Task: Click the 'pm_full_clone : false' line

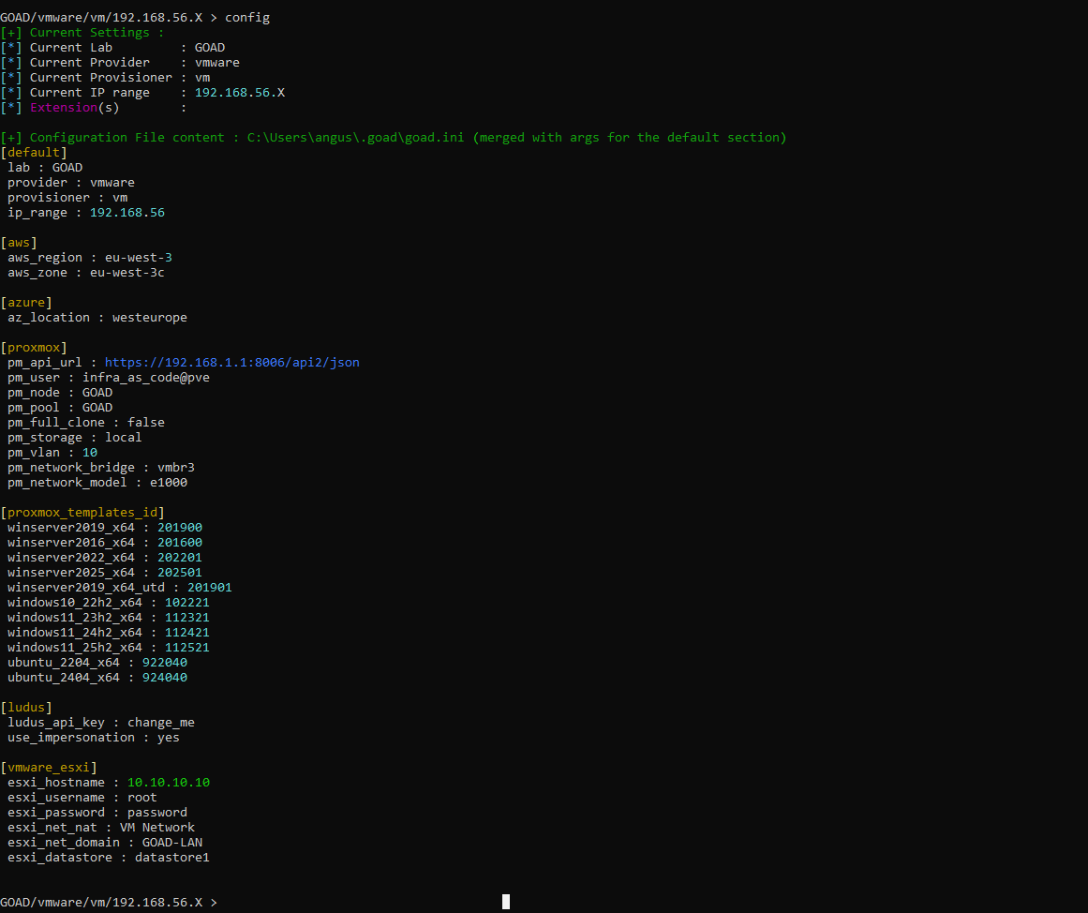Action: tap(86, 422)
